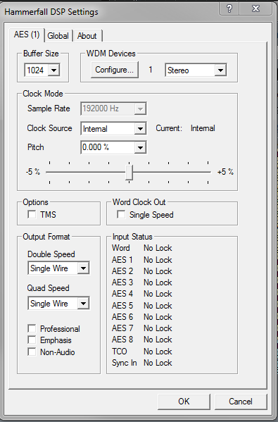Check the Non-Audio checkbox
The image size is (278, 422).
[x=32, y=352]
